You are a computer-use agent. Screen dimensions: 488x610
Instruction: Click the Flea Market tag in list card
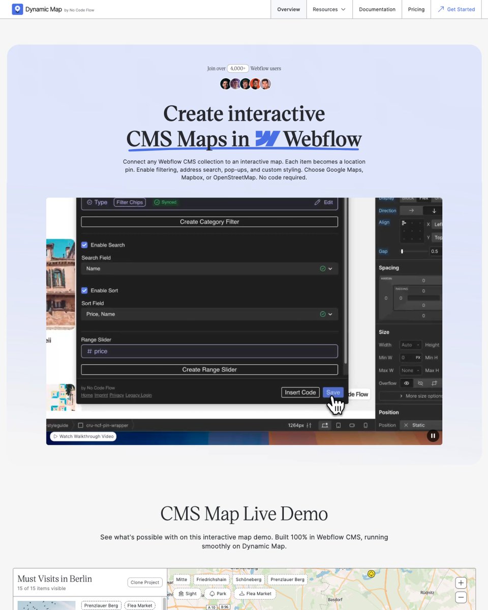coord(140,605)
